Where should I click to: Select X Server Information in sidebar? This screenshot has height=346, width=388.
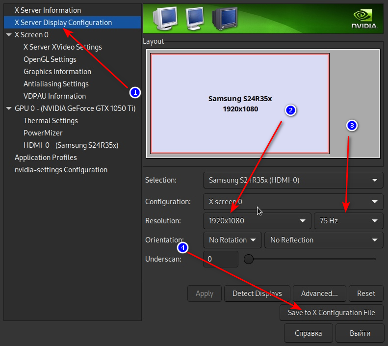48,10
